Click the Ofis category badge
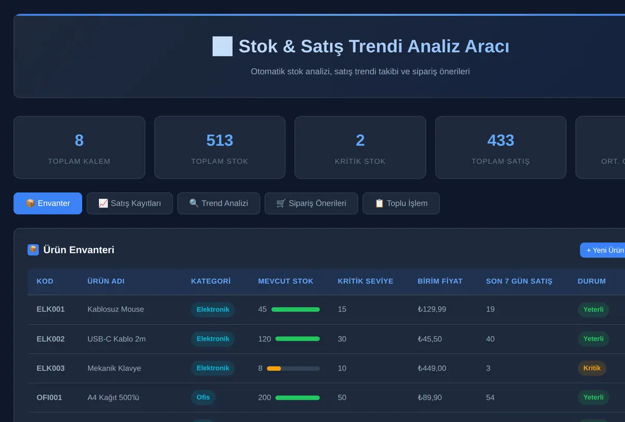The height and width of the screenshot is (422, 625). click(x=203, y=398)
